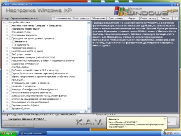Expand the 'Открываемые документы' node

point(7,35)
